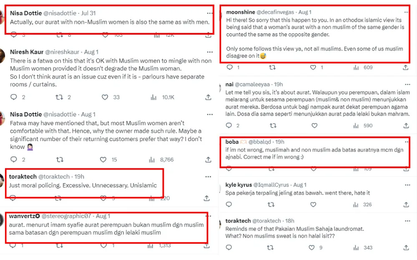Open more menu on moonshine's tweet
This screenshot has height=260, width=417.
click(406, 13)
